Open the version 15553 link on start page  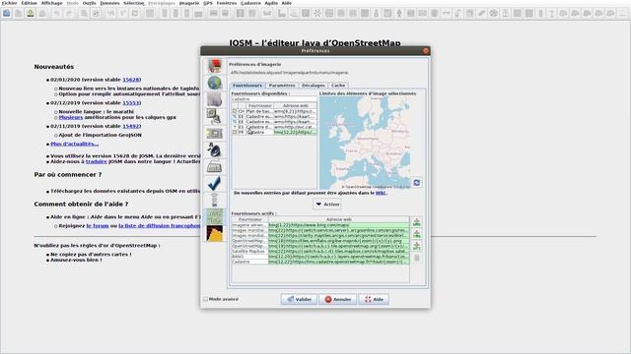coord(131,102)
